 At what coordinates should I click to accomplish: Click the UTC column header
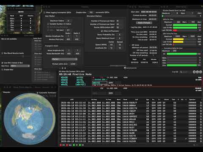pyautogui.click(x=72, y=100)
